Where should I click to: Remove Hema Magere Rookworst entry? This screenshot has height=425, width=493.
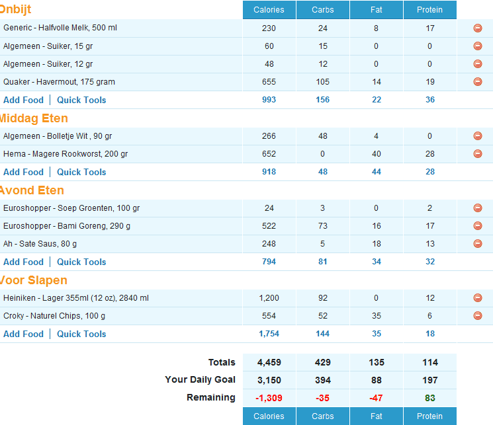click(478, 154)
